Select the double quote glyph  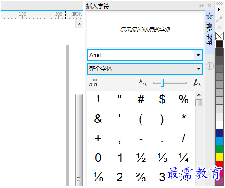point(120,97)
